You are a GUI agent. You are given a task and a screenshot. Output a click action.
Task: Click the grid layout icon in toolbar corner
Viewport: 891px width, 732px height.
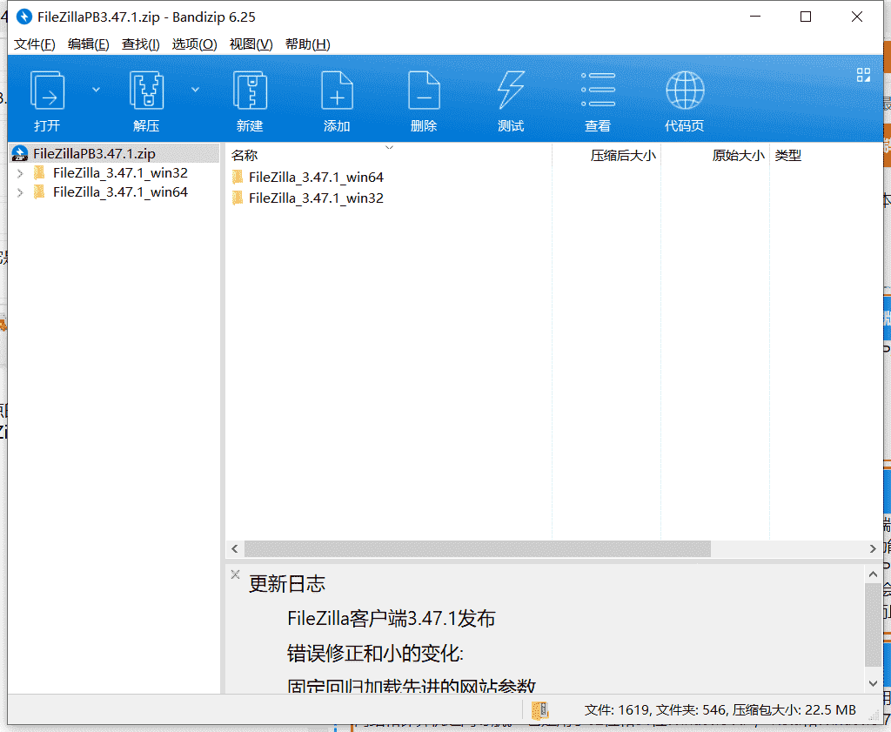pyautogui.click(x=863, y=75)
